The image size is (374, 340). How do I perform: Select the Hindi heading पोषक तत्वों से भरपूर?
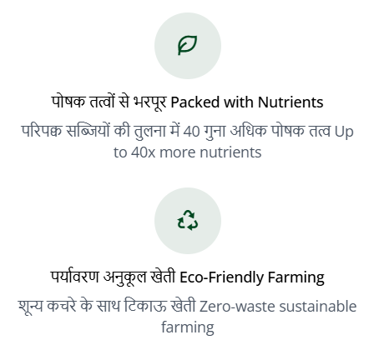coord(109,102)
